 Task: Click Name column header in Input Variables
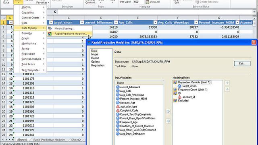(x=139, y=83)
